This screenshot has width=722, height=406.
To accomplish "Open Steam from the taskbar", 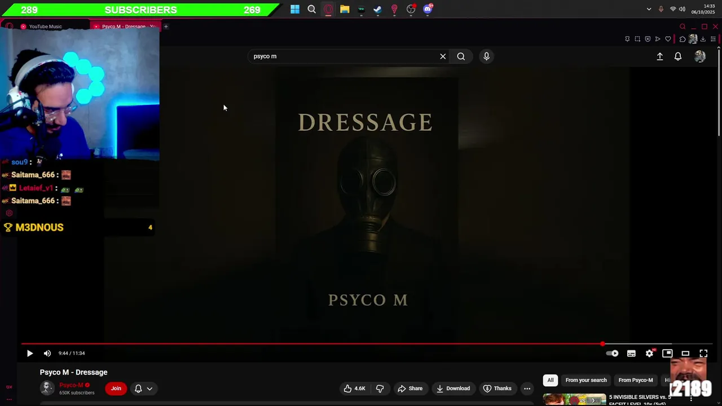I will tap(378, 9).
